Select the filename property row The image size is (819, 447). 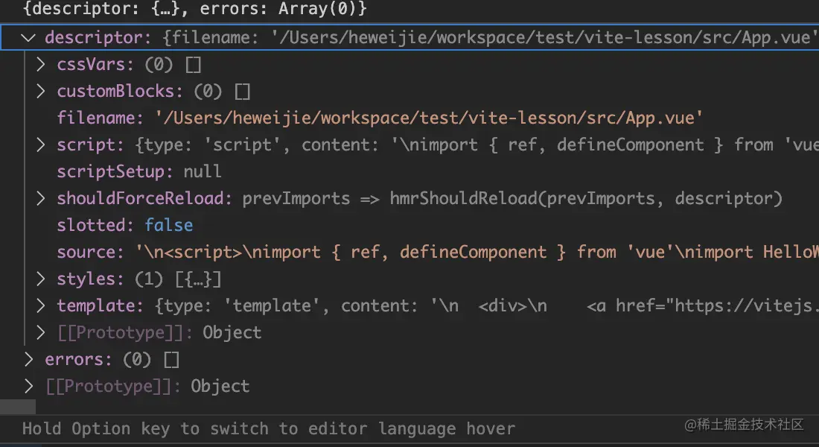[x=409, y=118]
